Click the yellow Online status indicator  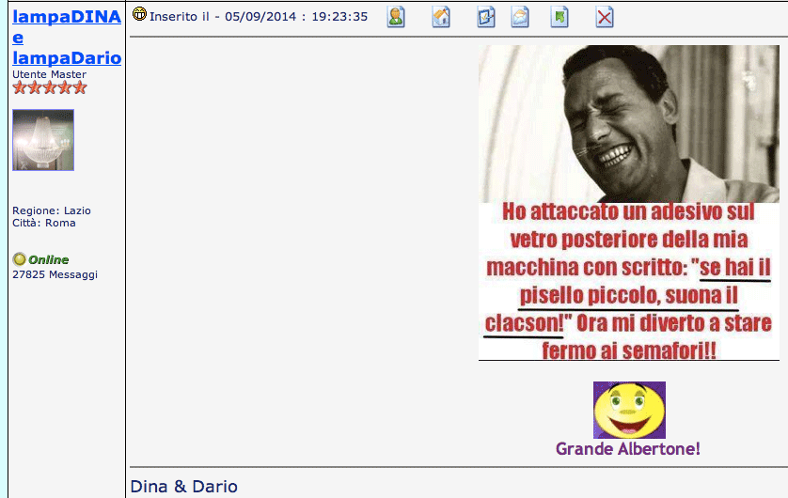[19, 259]
